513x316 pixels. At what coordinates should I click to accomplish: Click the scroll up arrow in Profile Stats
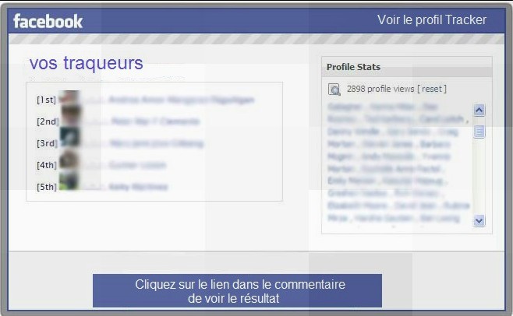479,110
